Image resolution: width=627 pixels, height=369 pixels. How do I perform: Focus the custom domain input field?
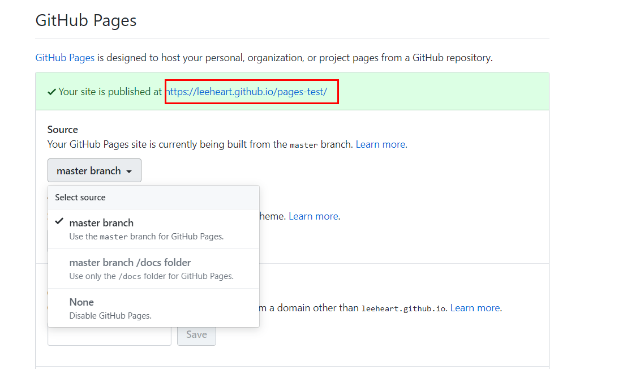point(109,336)
